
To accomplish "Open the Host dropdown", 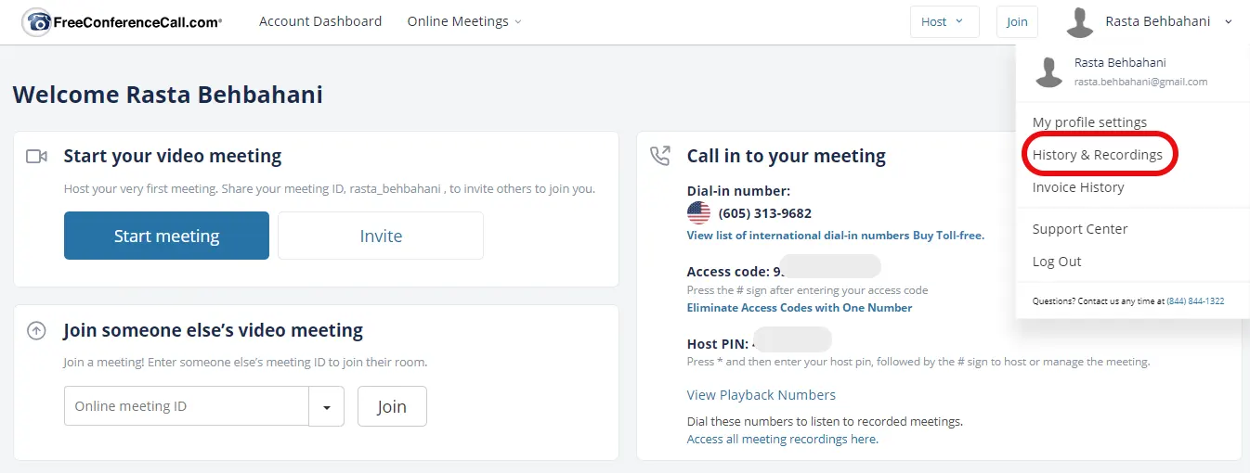I will click(944, 22).
